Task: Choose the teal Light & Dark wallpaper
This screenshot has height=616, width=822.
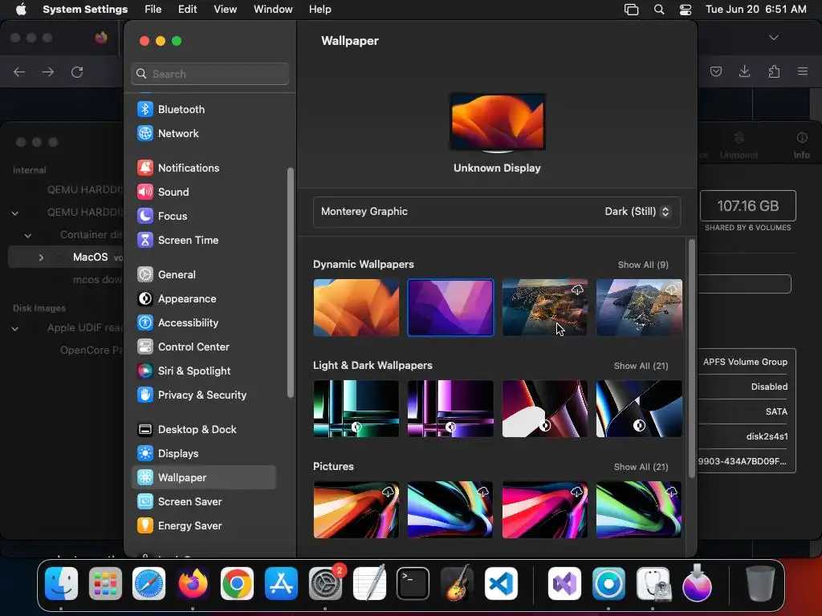Action: (x=356, y=408)
